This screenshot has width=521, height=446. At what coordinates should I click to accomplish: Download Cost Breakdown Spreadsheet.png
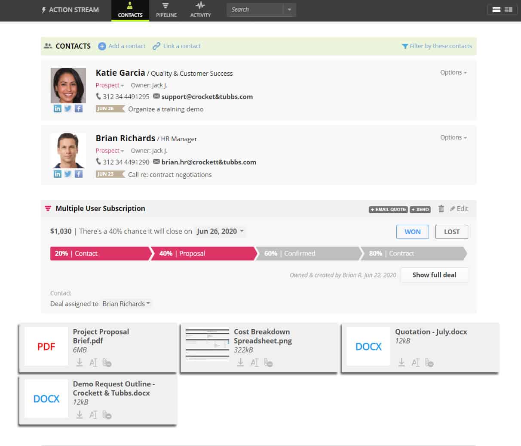click(x=241, y=362)
